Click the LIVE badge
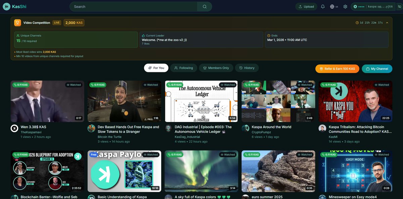 (x=57, y=23)
